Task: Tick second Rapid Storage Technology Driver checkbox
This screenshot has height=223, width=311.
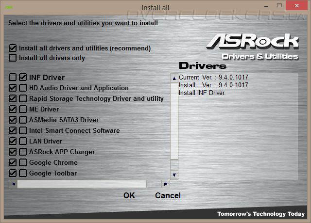Action: (23, 98)
